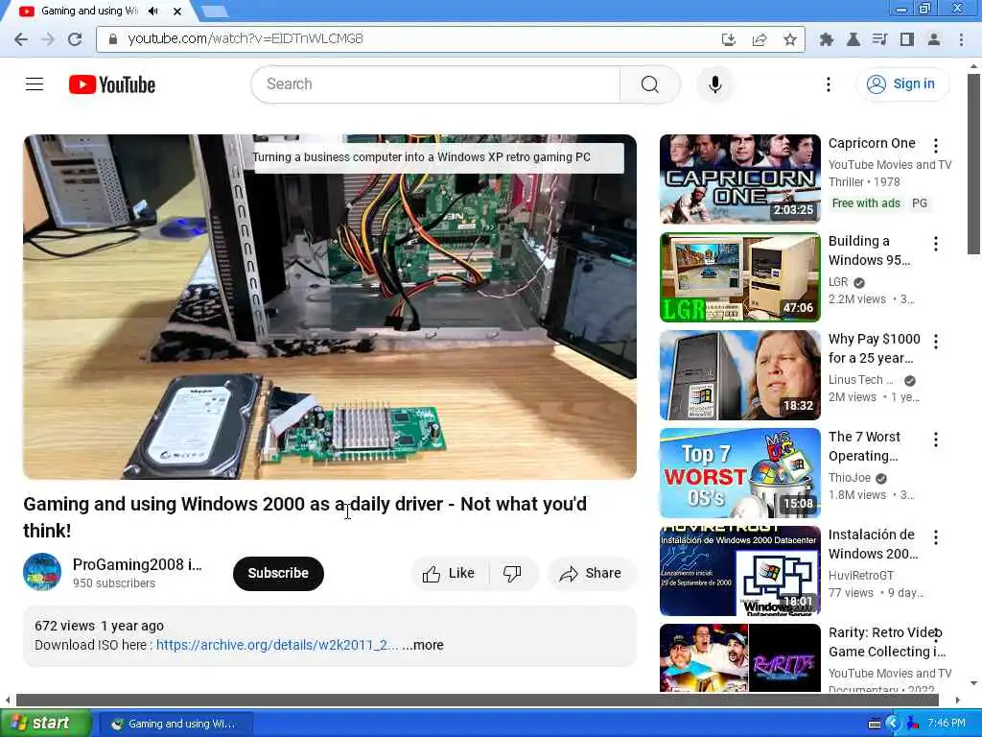Bookmark this page with the star icon

790,39
